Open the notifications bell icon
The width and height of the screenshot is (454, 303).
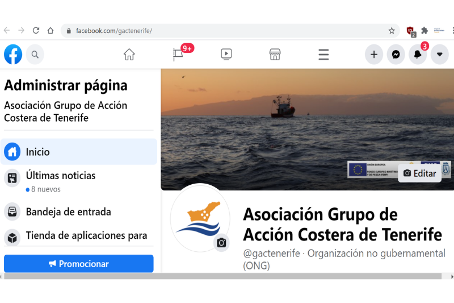pyautogui.click(x=418, y=55)
